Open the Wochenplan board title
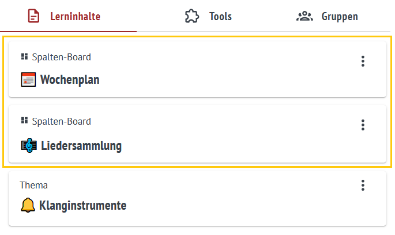 (69, 80)
